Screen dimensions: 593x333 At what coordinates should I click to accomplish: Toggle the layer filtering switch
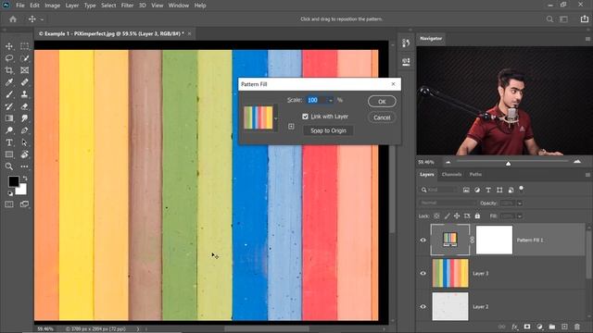(x=522, y=189)
